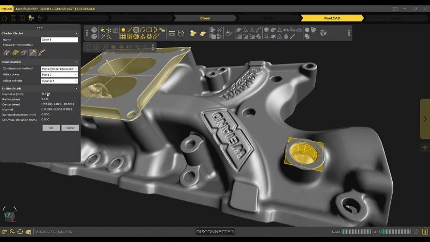Screen dimensions: 430x242
Task: Select the Point entity tool (yellow dot)
Action: coord(123,30)
